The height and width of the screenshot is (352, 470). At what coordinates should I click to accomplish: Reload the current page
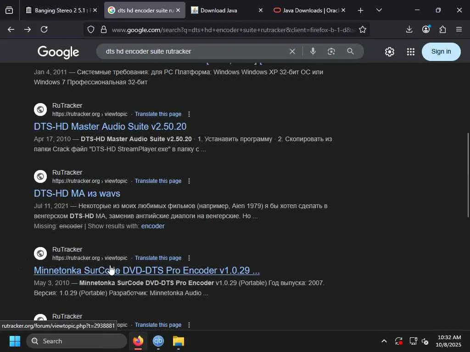point(44,29)
